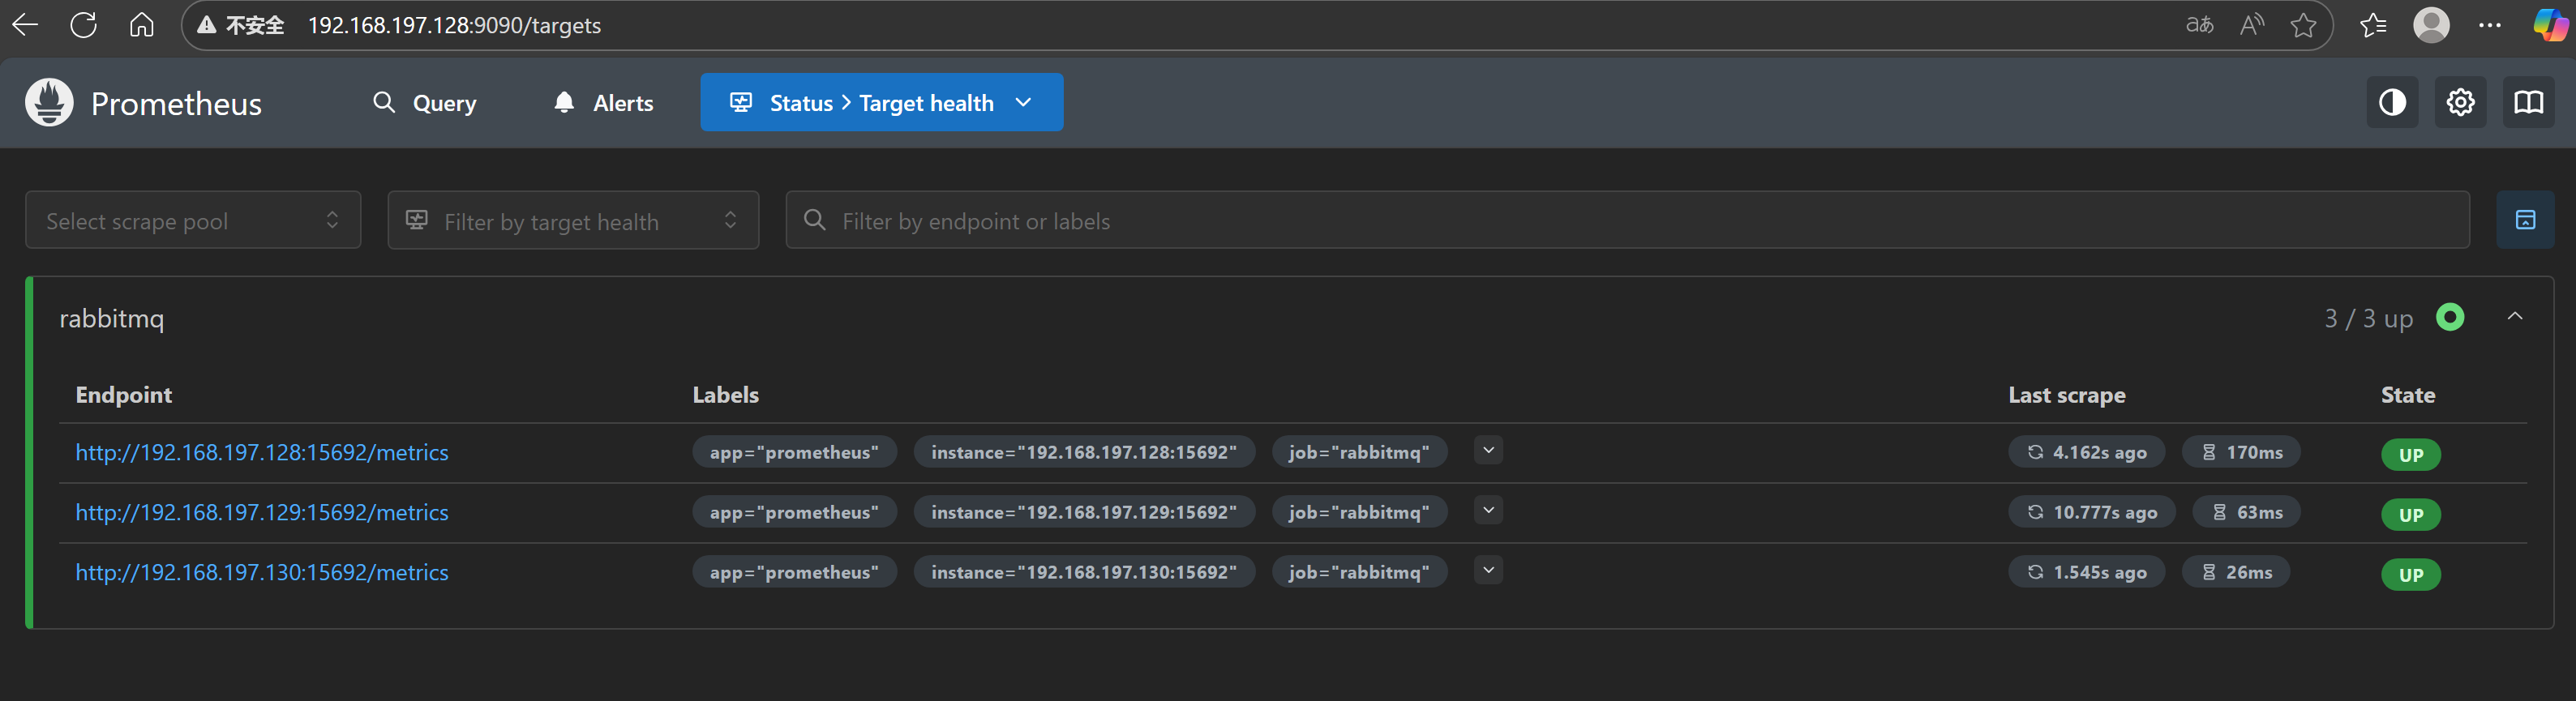The width and height of the screenshot is (2576, 701).
Task: Open Prometheus settings gear icon
Action: pos(2460,102)
